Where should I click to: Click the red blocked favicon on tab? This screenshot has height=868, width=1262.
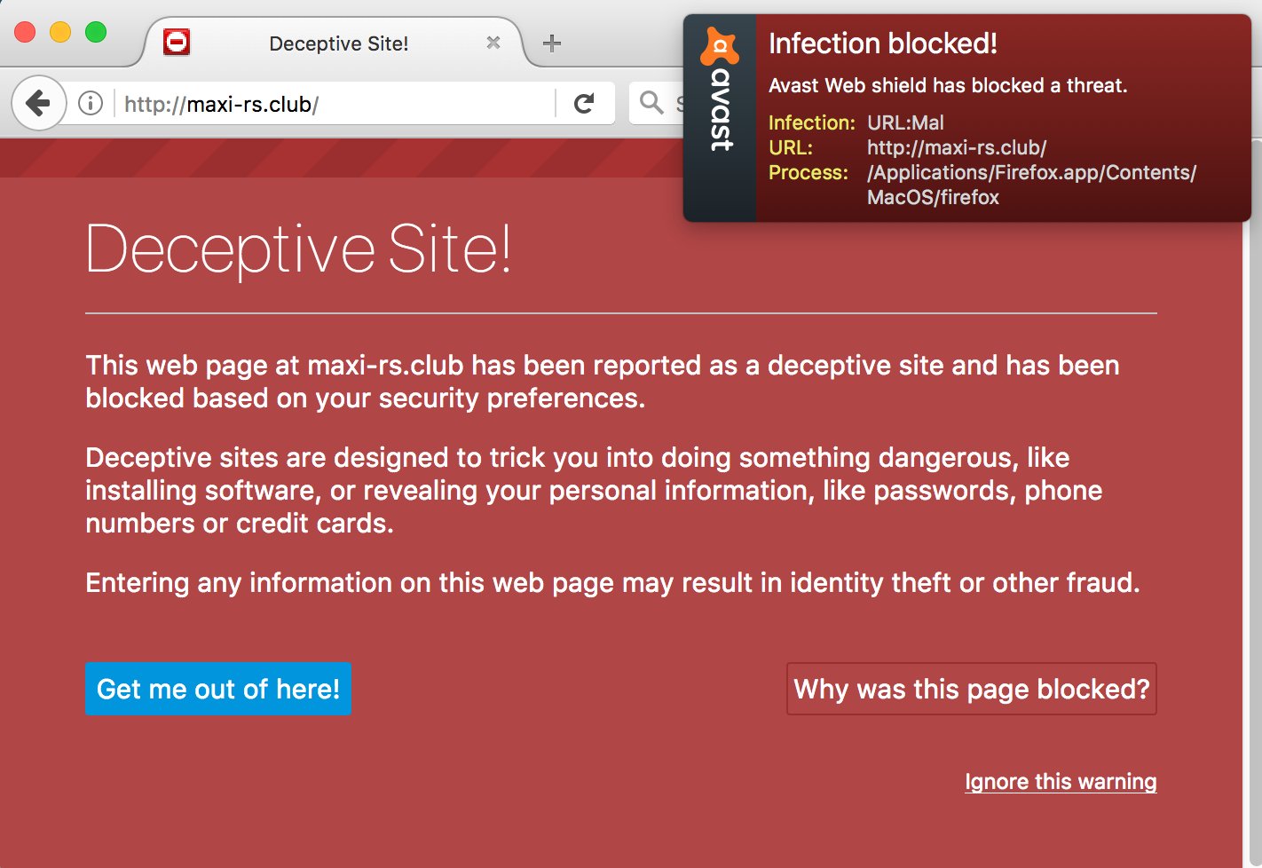pos(177,42)
